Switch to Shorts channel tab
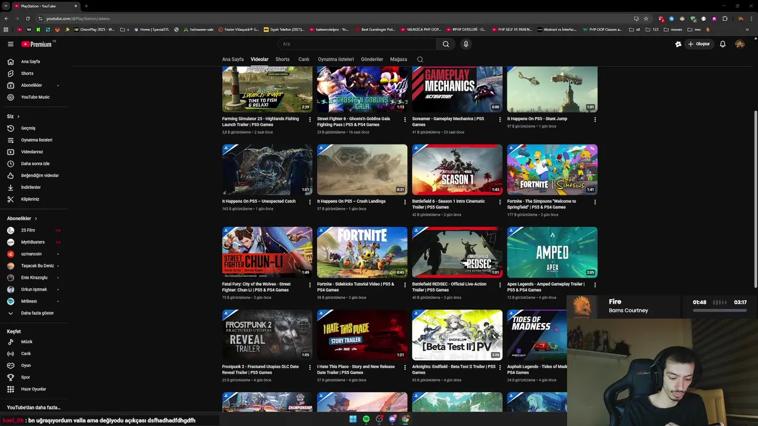The height and width of the screenshot is (426, 758). pos(282,59)
